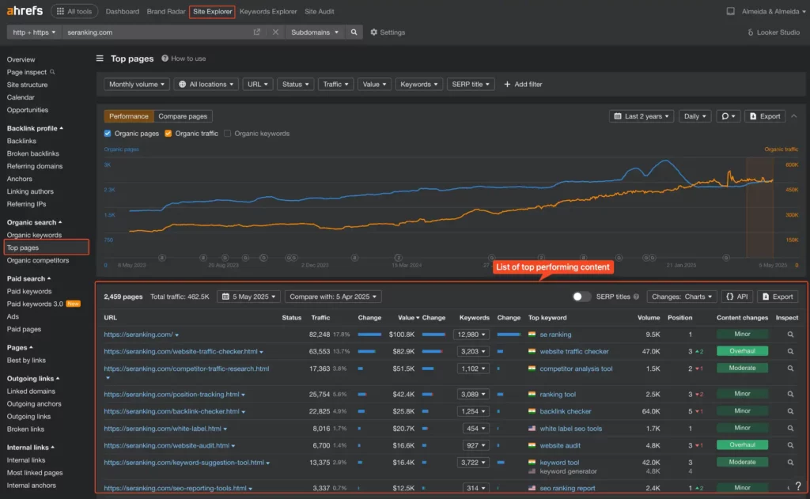Clear the seranking.com URL field
Image resolution: width=810 pixels, height=499 pixels.
275,32
